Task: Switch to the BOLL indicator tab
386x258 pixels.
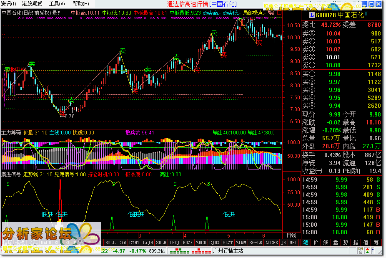Action: (110, 243)
